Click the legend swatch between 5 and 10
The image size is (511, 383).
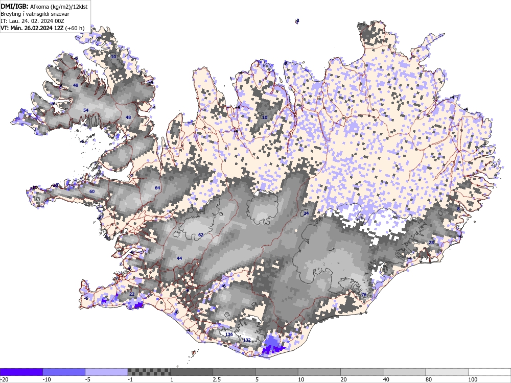pos(276,372)
